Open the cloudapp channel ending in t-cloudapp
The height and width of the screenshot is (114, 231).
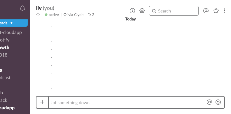(x=11, y=32)
